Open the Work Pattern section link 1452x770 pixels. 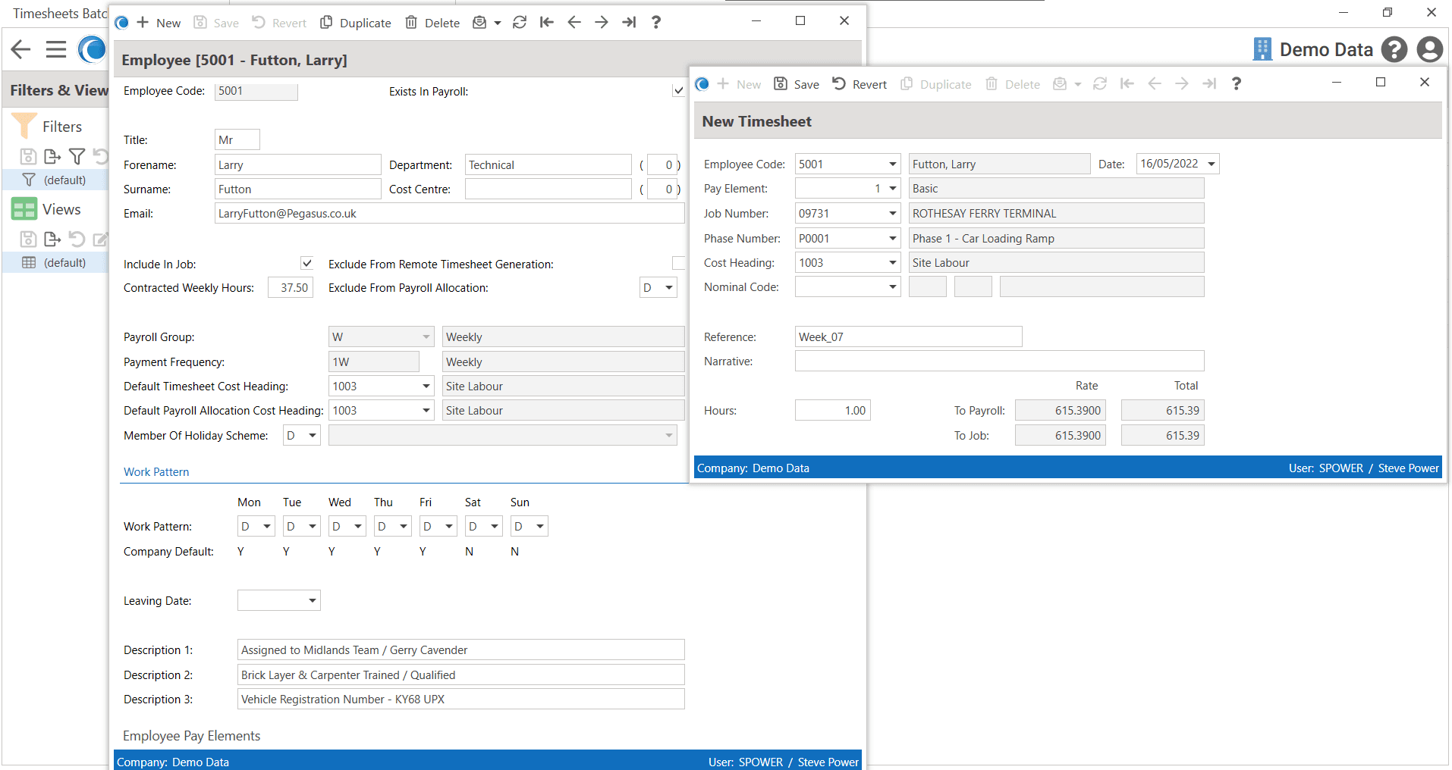click(156, 472)
